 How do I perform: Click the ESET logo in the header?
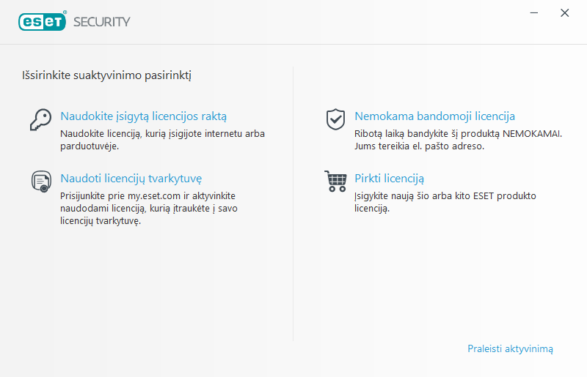point(43,21)
